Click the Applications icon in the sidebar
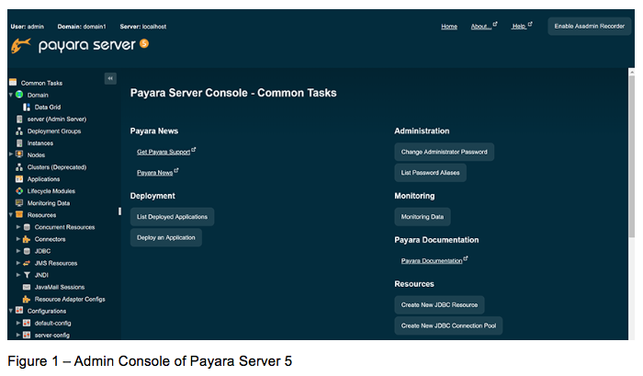Screen dimensions: 643x376 pyautogui.click(x=19, y=179)
